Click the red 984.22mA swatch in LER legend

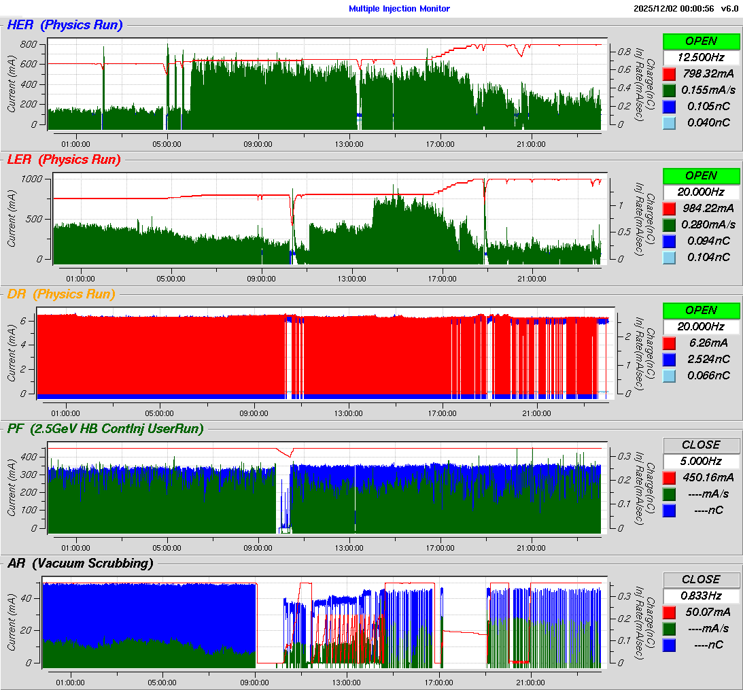click(x=670, y=208)
